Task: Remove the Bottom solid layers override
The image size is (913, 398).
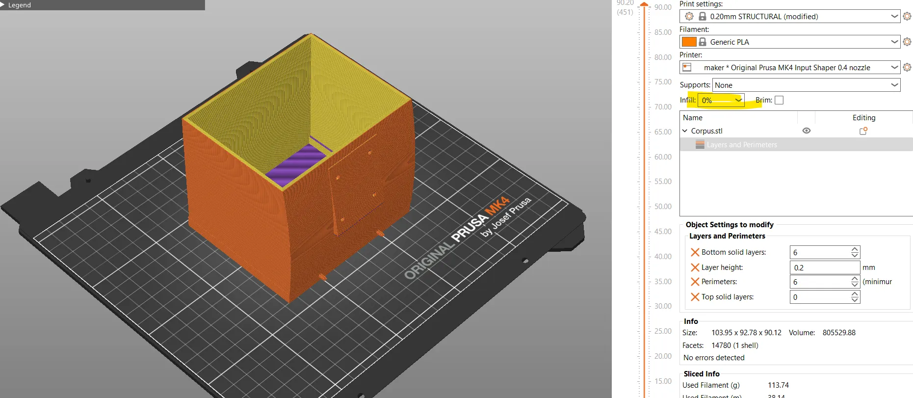Action: pos(695,252)
